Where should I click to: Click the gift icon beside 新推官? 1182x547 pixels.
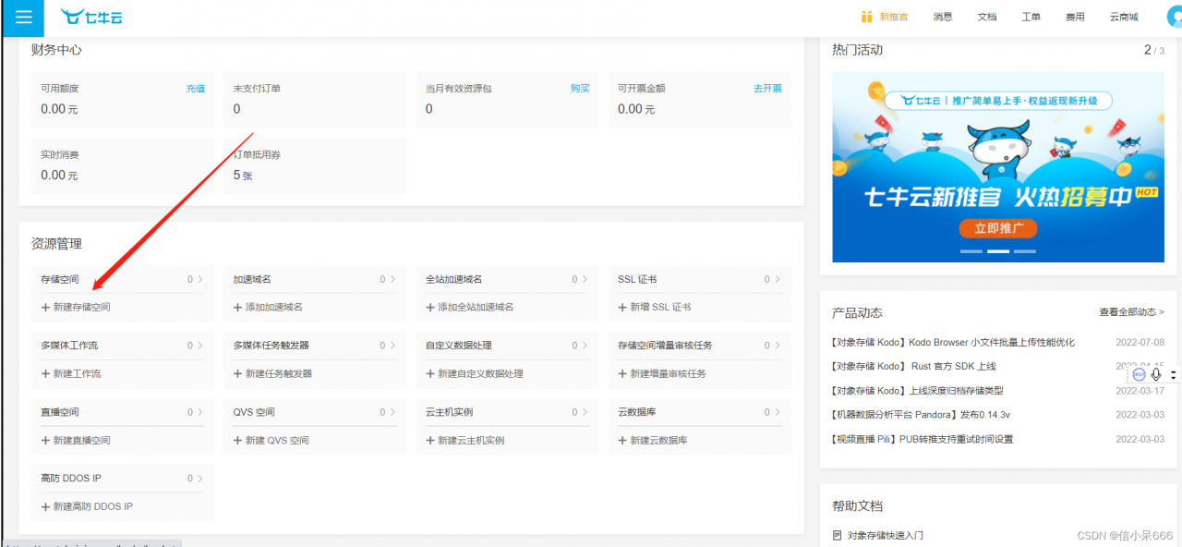tap(866, 17)
